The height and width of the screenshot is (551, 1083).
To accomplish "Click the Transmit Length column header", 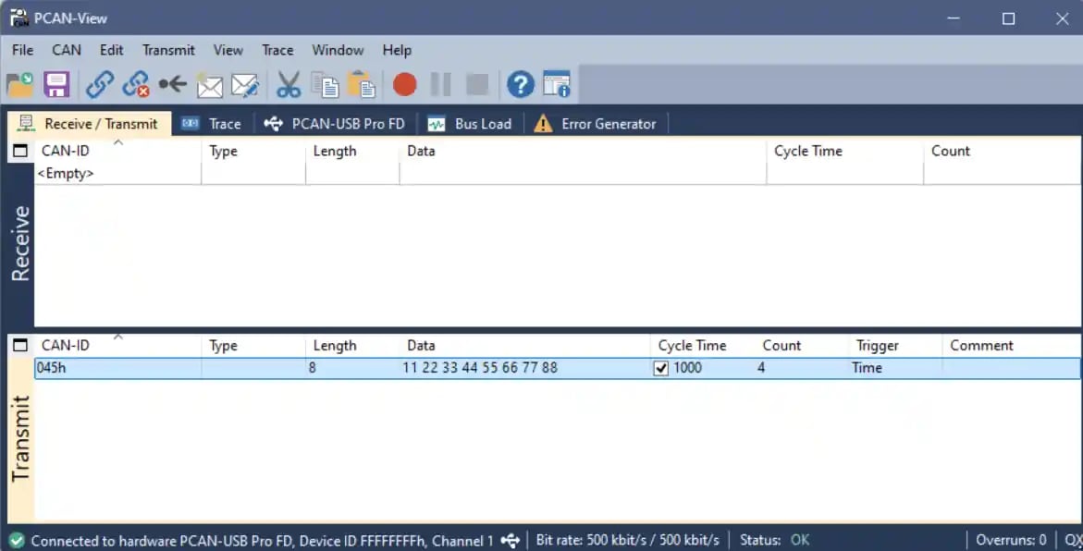I will pos(352,345).
